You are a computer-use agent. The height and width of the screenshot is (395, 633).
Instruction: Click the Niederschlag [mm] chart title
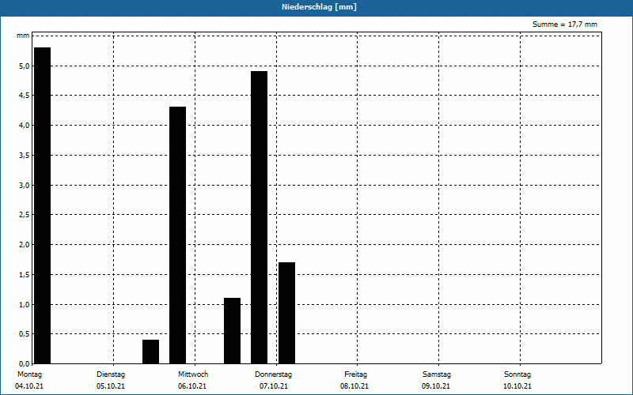tap(319, 7)
